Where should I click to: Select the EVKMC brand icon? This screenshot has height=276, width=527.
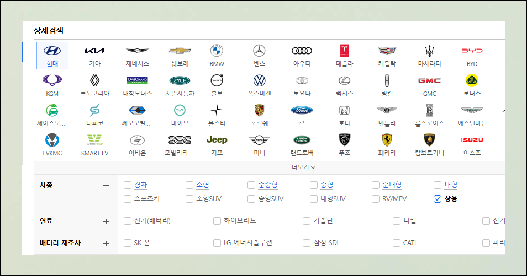coord(52,140)
